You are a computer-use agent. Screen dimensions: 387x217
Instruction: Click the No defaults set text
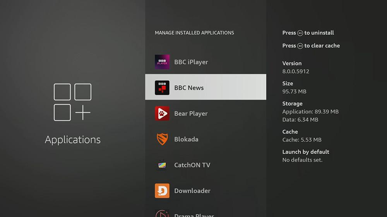[x=302, y=160]
